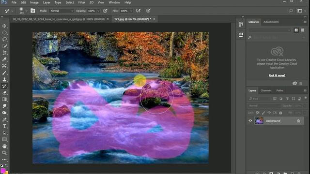This screenshot has width=310, height=174.
Task: Open the tool preset picker dropdown
Action: click(12, 11)
